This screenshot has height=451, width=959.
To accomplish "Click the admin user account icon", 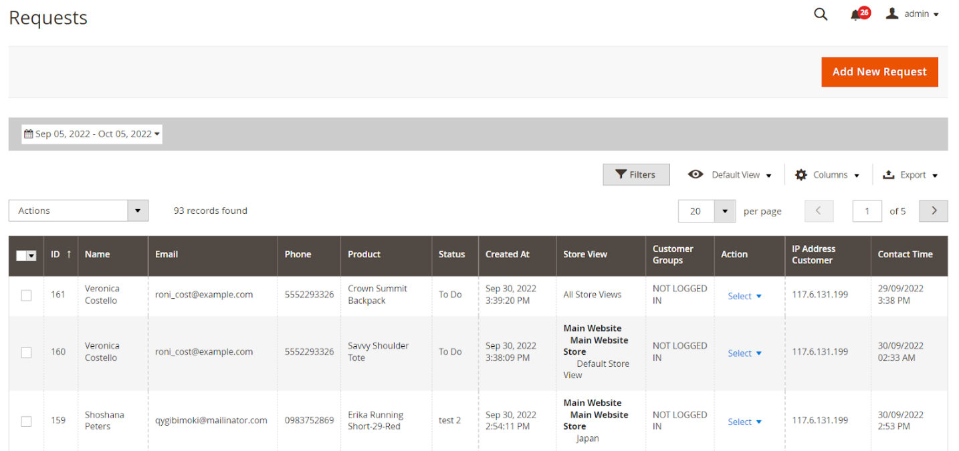I will pos(891,13).
